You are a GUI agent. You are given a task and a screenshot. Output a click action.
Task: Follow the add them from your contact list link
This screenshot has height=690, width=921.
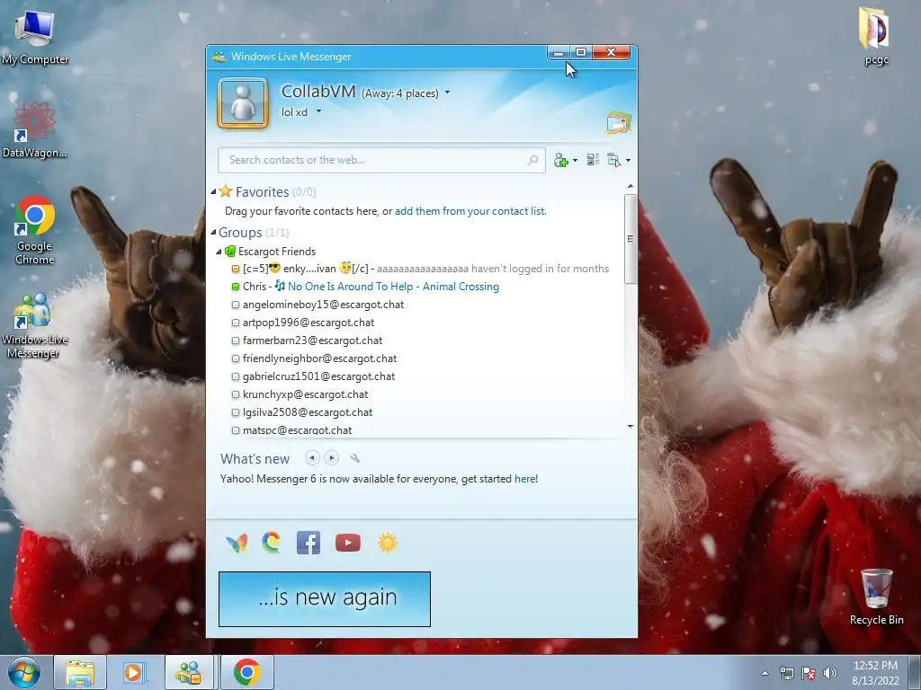tap(469, 210)
